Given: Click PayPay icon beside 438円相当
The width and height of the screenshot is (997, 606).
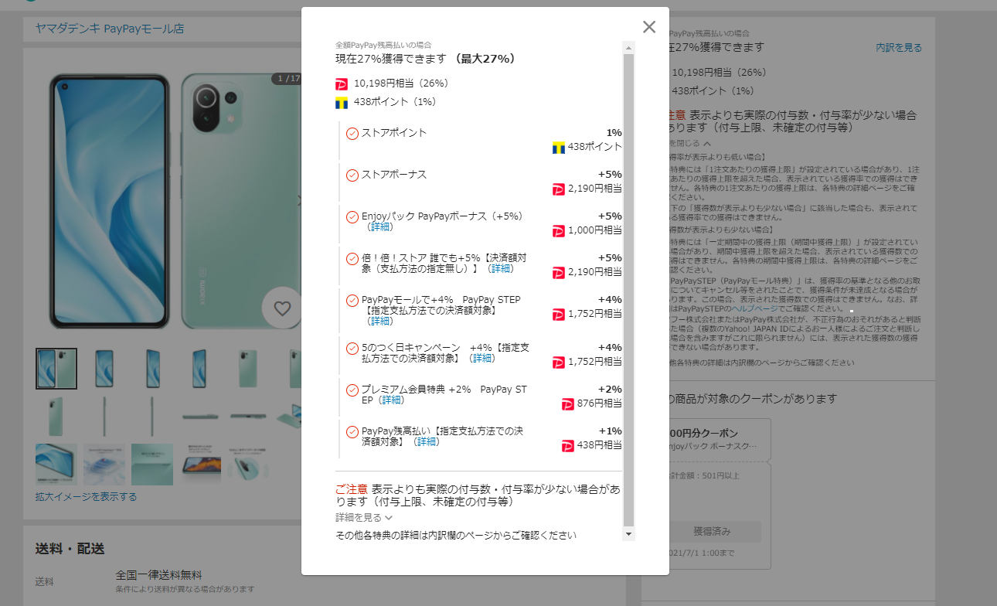Looking at the screenshot, I should tap(568, 445).
